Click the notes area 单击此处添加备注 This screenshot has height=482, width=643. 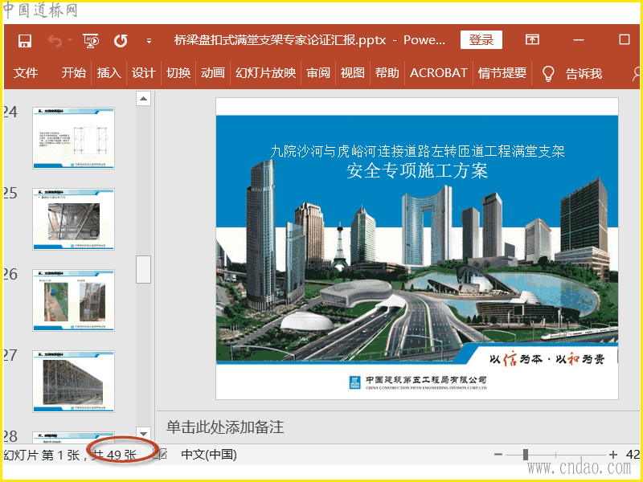225,427
